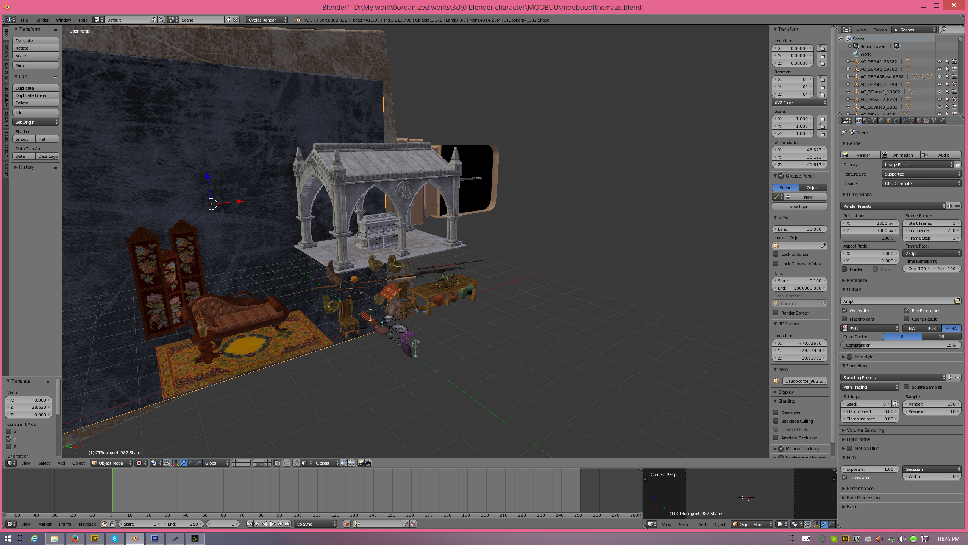Open the Modifiers wrench properties tab
This screenshot has width=968, height=545.
[904, 120]
